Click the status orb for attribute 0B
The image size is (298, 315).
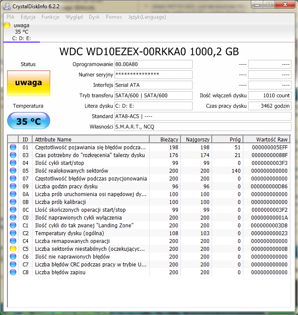(x=13, y=202)
